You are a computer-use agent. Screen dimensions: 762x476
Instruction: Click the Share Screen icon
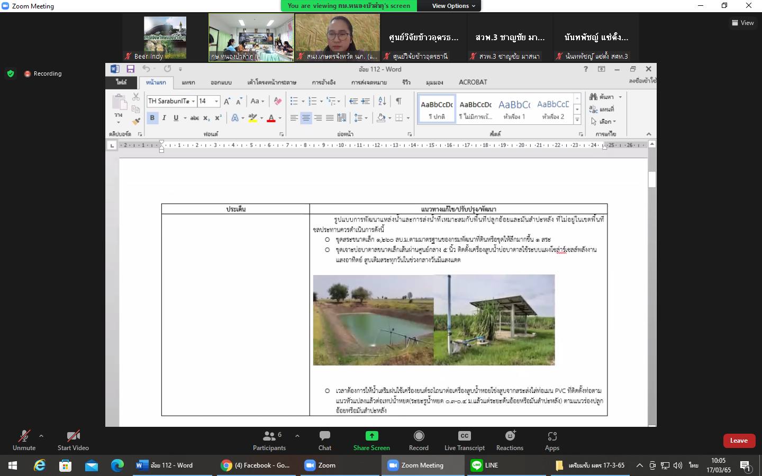tap(371, 436)
